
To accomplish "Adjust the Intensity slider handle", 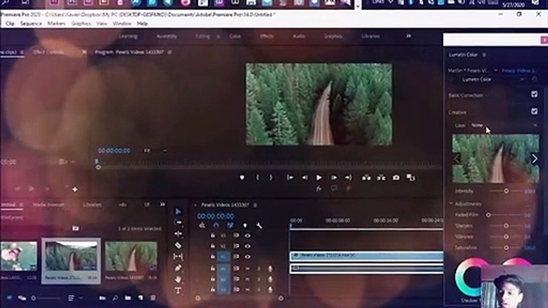I will pos(506,191).
